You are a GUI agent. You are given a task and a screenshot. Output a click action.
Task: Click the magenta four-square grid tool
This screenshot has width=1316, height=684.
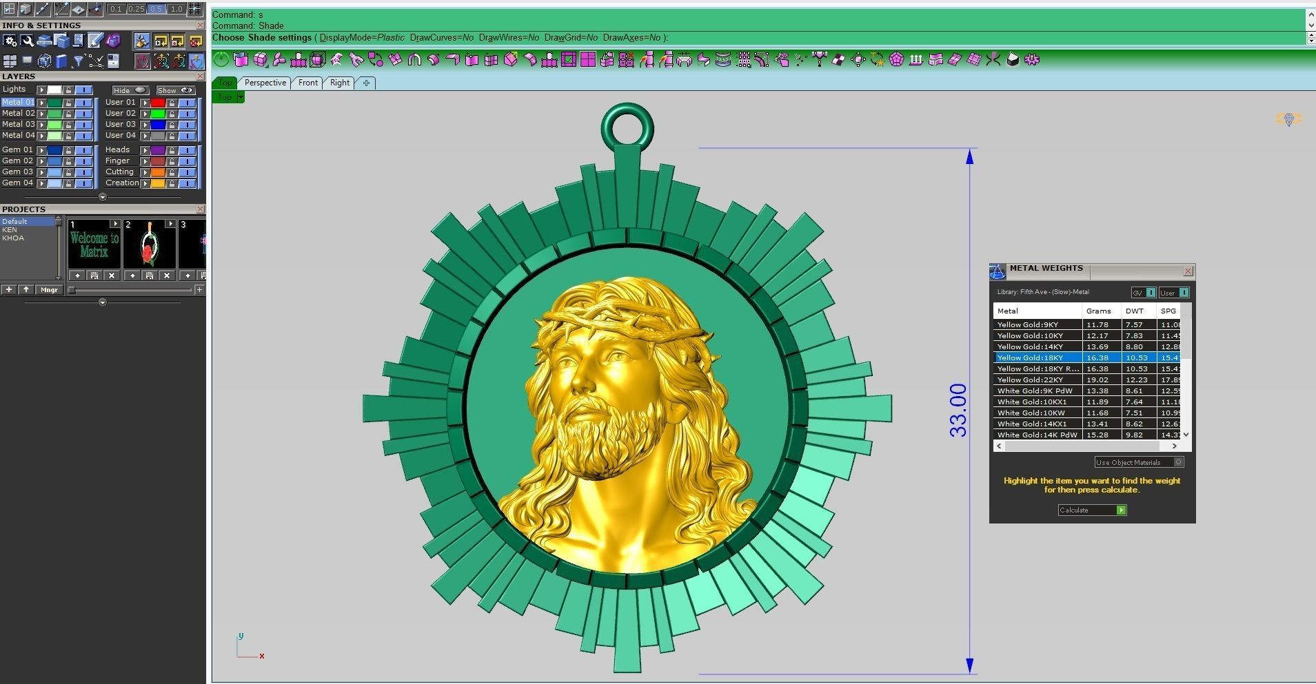[x=588, y=59]
